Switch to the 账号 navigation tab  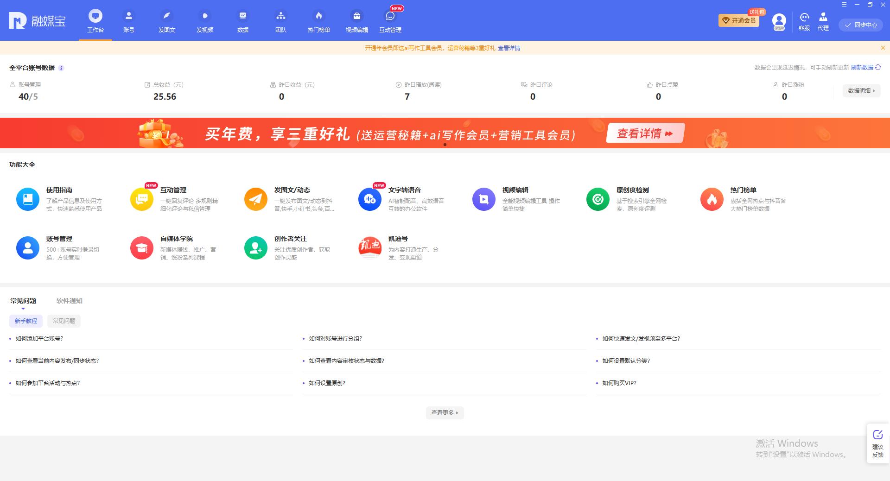pyautogui.click(x=129, y=21)
